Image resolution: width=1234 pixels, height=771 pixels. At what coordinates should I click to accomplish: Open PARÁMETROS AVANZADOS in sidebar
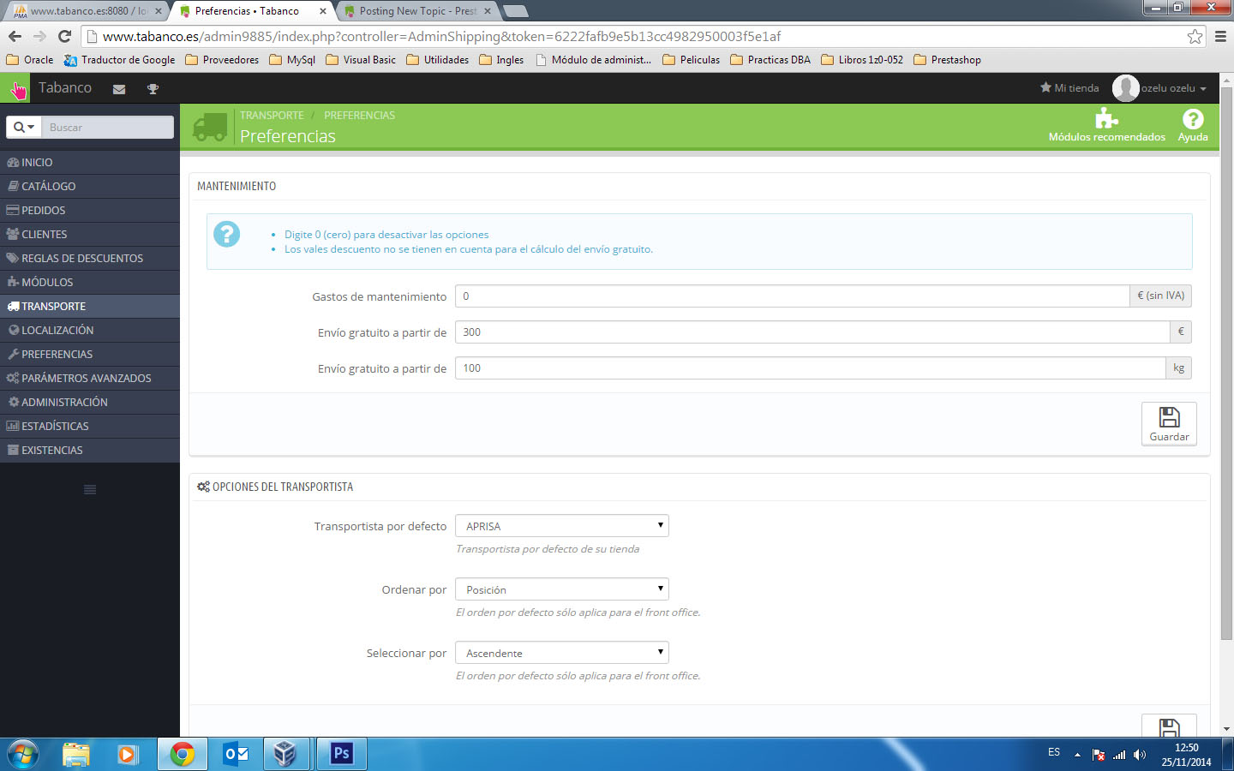pyautogui.click(x=90, y=378)
